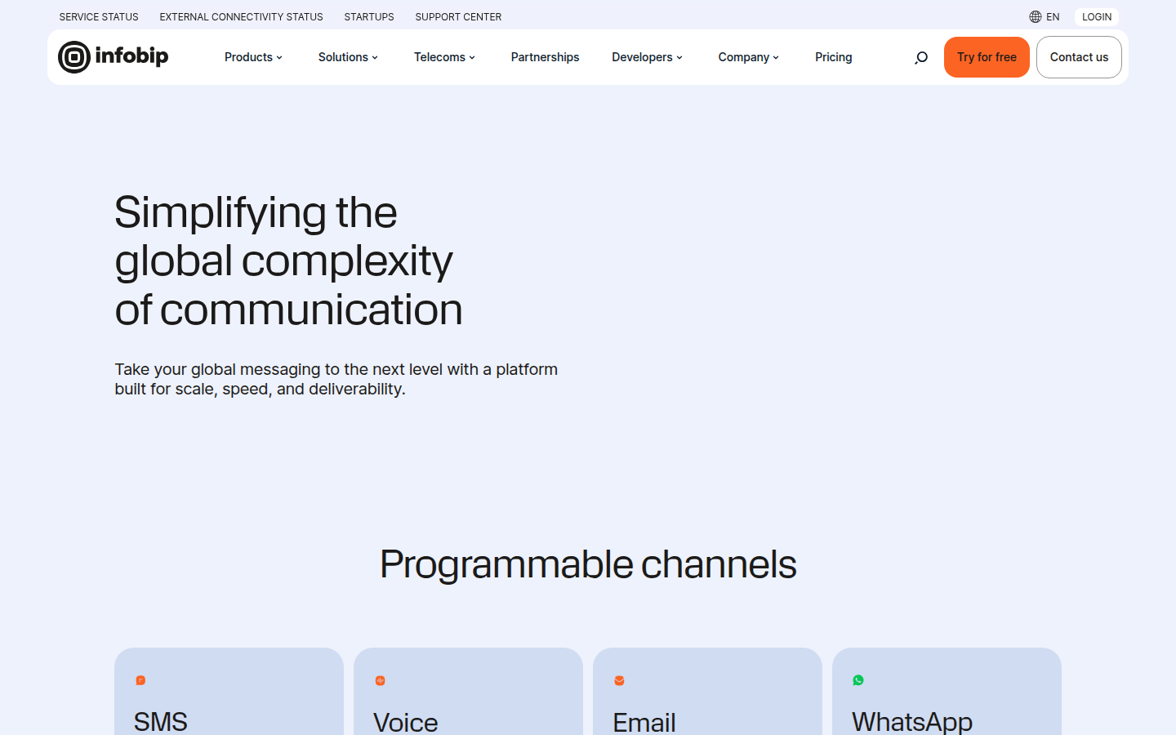
Task: Click the WhatsApp channel icon
Action: (x=858, y=680)
